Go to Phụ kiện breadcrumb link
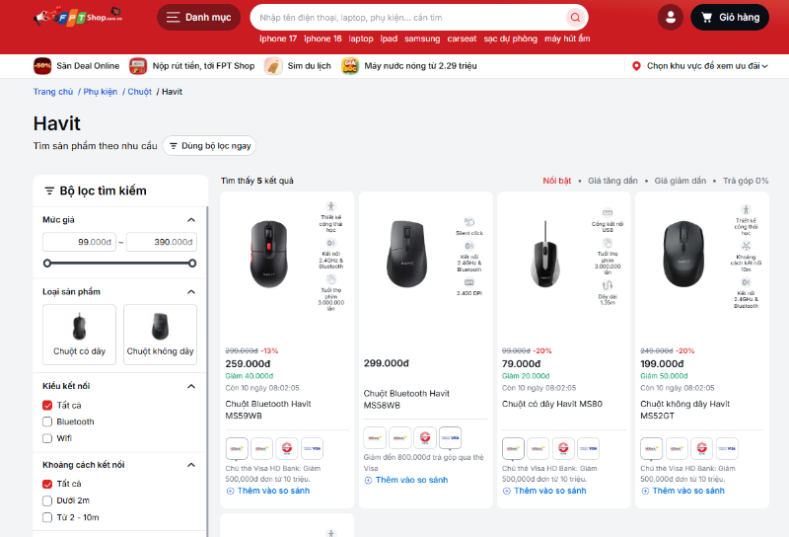Image resolution: width=789 pixels, height=537 pixels. click(x=101, y=92)
